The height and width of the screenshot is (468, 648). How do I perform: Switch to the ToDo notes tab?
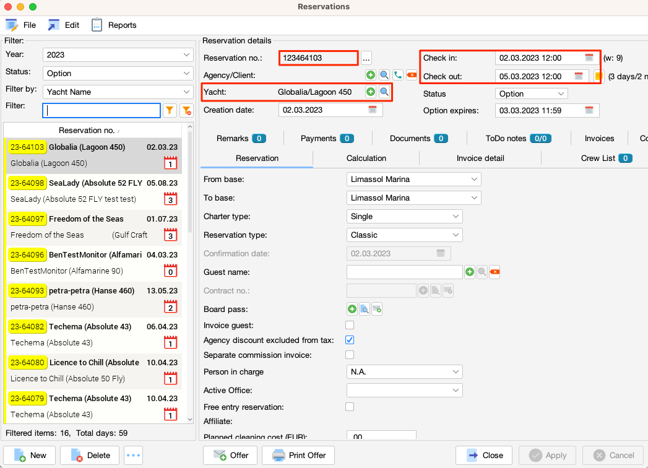click(518, 139)
